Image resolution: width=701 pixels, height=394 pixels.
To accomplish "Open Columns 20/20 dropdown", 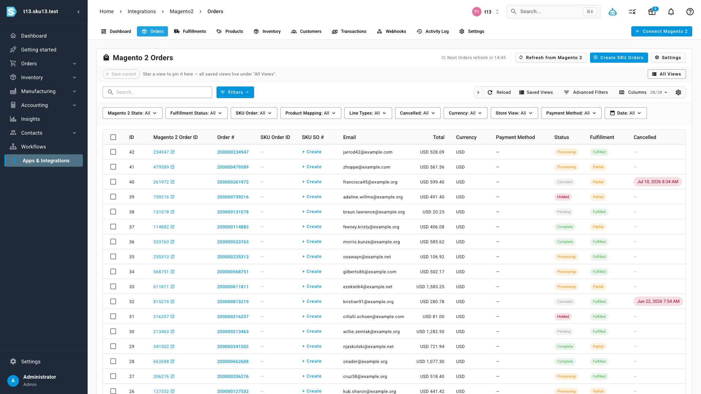I will (643, 92).
